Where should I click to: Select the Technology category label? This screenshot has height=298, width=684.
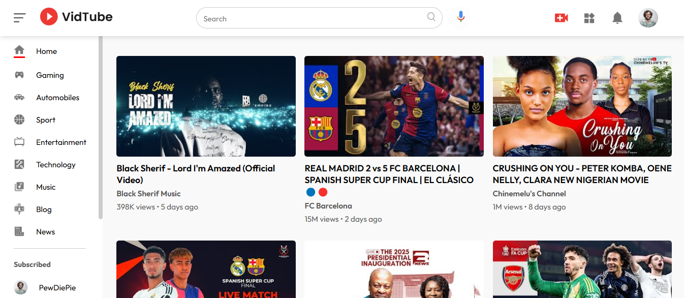click(x=55, y=165)
